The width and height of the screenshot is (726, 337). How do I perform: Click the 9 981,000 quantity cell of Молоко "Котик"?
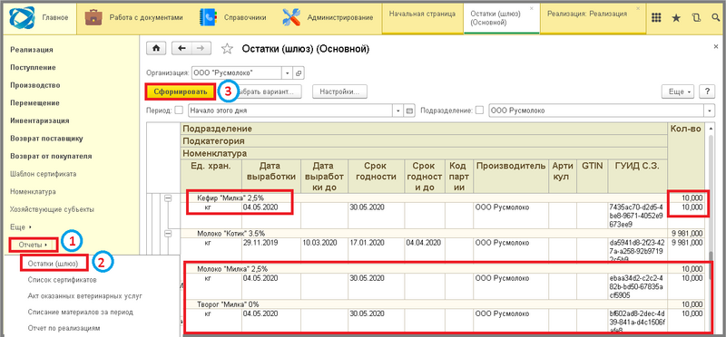pyautogui.click(x=686, y=242)
